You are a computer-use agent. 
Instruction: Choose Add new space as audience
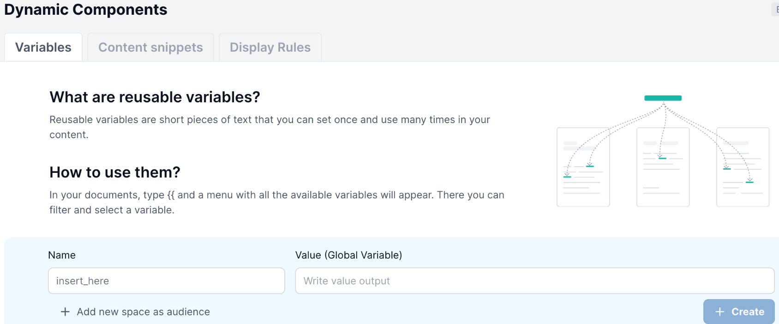(143, 312)
